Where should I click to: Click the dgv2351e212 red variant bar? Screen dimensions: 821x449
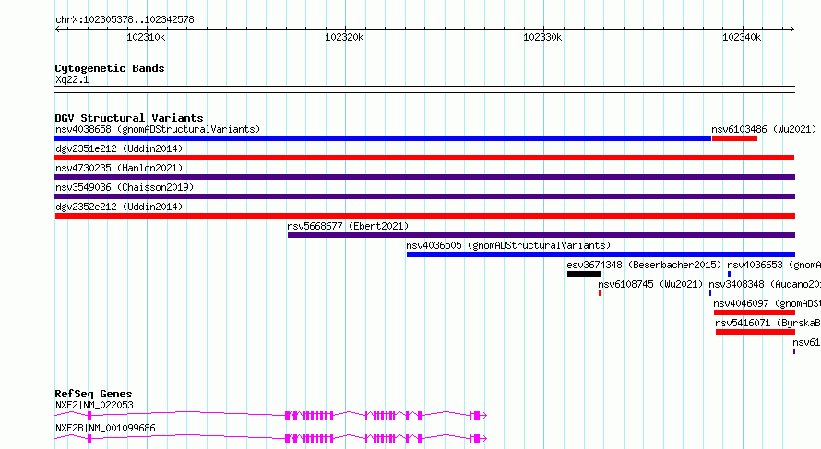424,158
